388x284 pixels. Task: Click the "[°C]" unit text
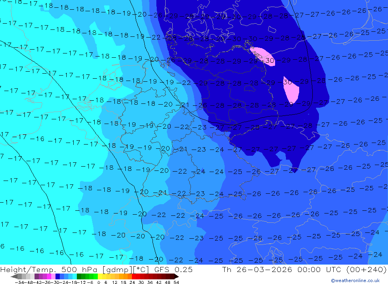(x=141, y=270)
